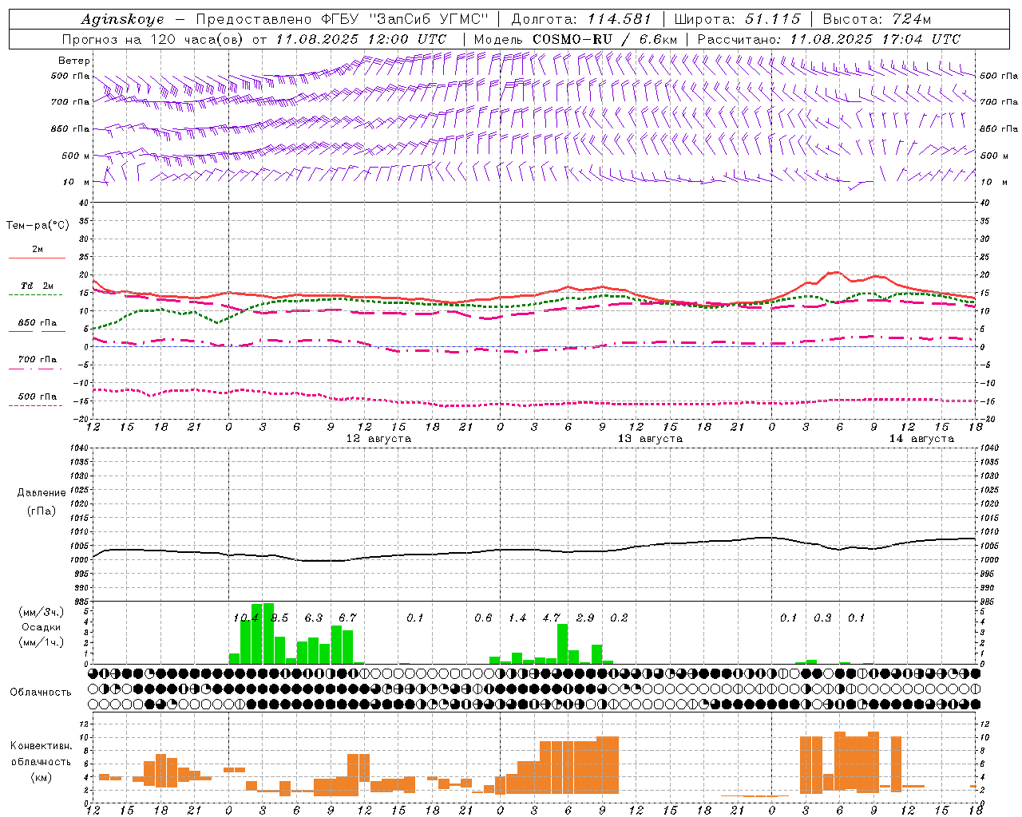The height and width of the screenshot is (817, 1022).
Task: Click the 12 августа date label
Action: click(x=378, y=439)
